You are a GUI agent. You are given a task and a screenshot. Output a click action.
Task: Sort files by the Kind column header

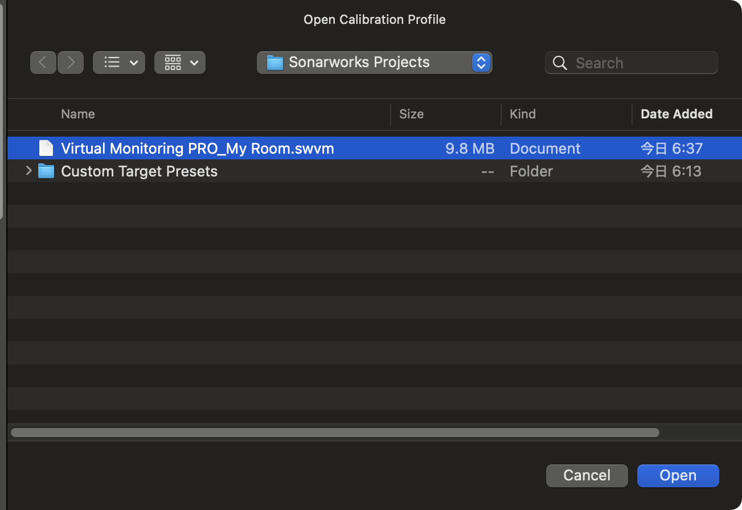(522, 114)
